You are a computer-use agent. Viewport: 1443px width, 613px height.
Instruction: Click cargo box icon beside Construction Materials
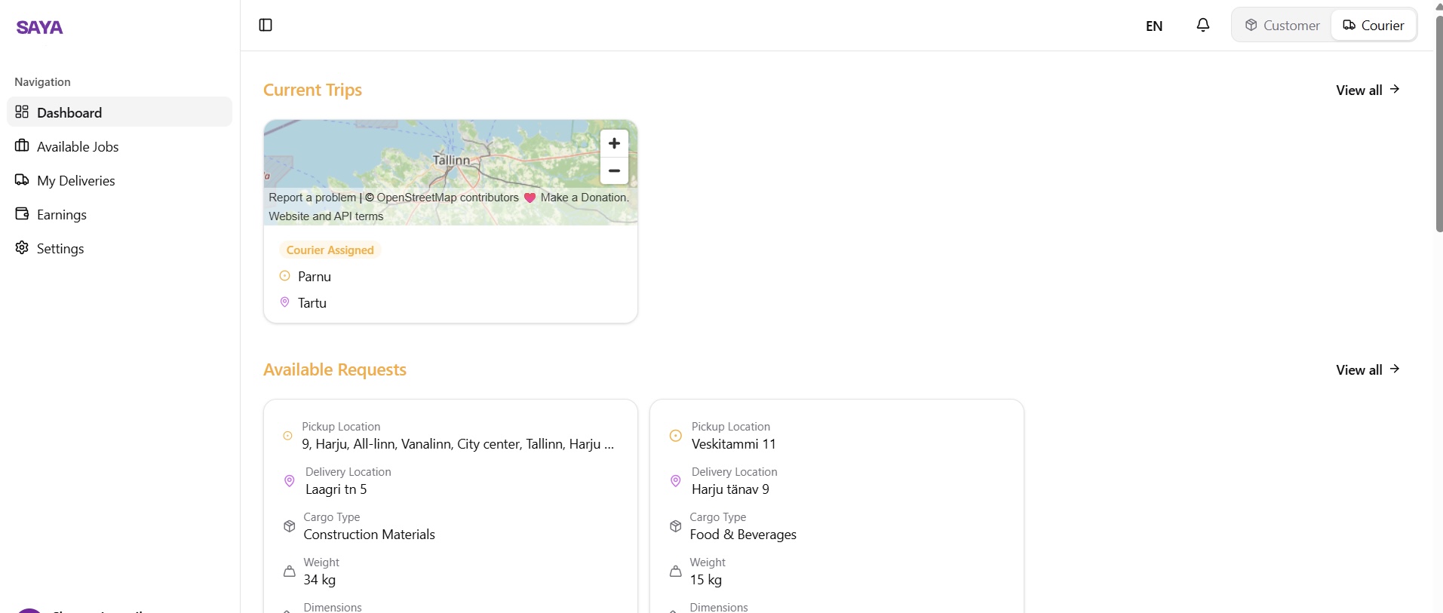[289, 526]
